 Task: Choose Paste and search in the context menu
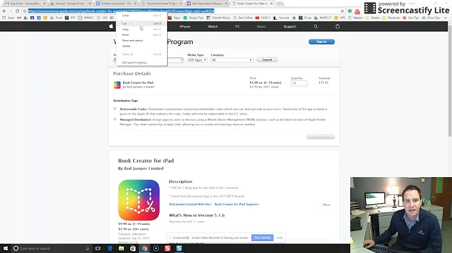[141, 41]
